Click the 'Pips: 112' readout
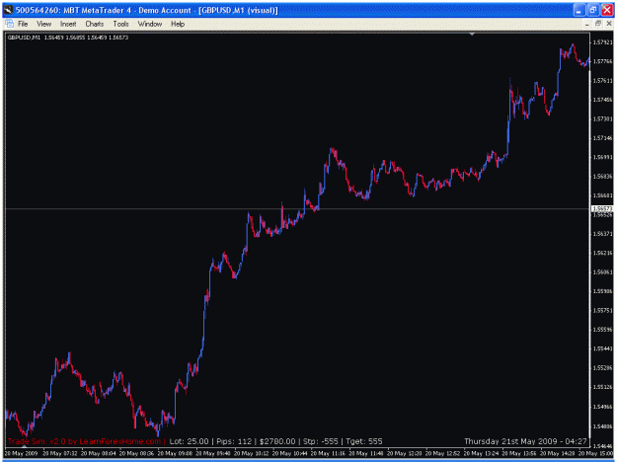This screenshot has height=462, width=617. 234,441
